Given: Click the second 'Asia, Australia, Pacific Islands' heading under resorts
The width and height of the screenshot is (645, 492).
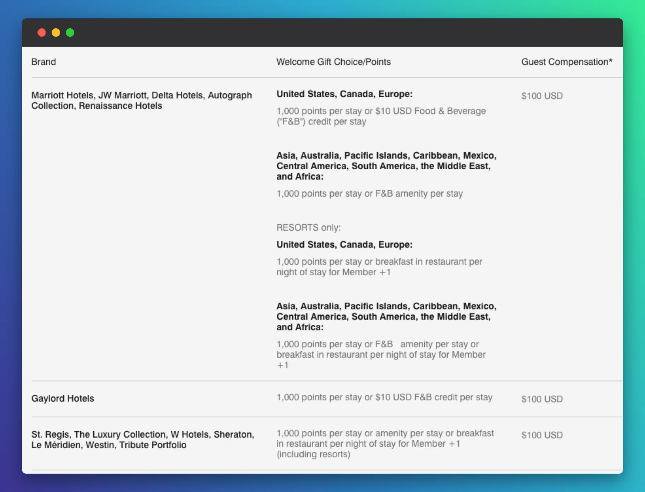Looking at the screenshot, I should tap(387, 316).
